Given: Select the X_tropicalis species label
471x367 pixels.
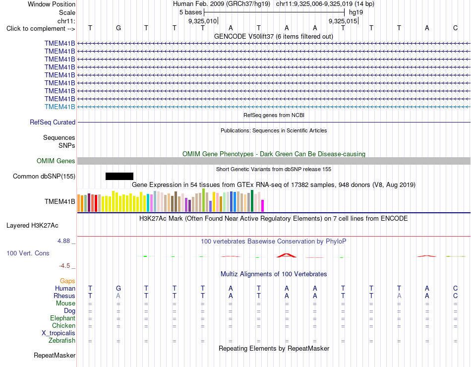Looking at the screenshot, I should 59,333.
